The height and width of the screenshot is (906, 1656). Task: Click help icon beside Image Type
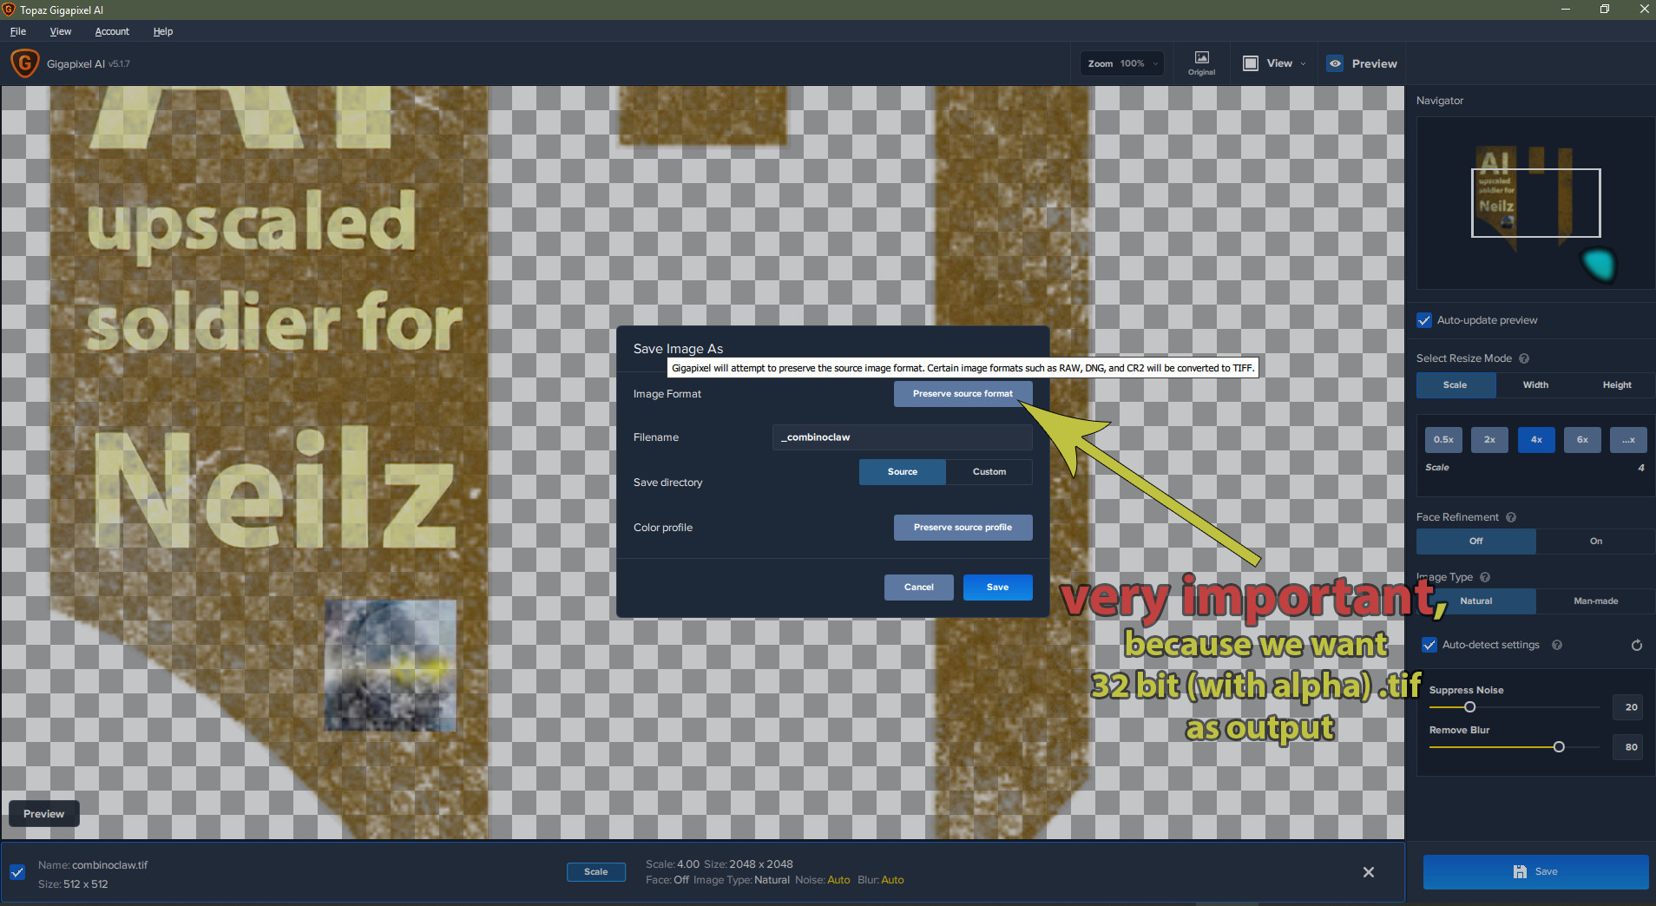click(x=1485, y=577)
